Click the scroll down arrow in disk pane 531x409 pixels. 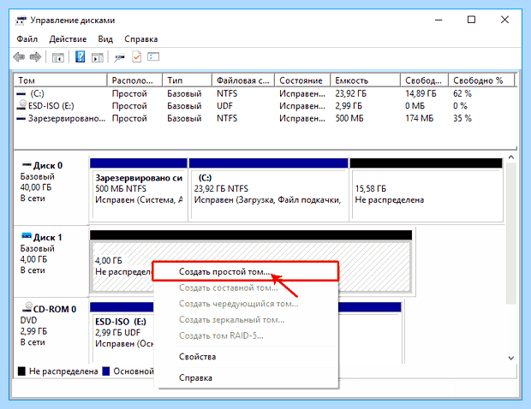(x=511, y=358)
